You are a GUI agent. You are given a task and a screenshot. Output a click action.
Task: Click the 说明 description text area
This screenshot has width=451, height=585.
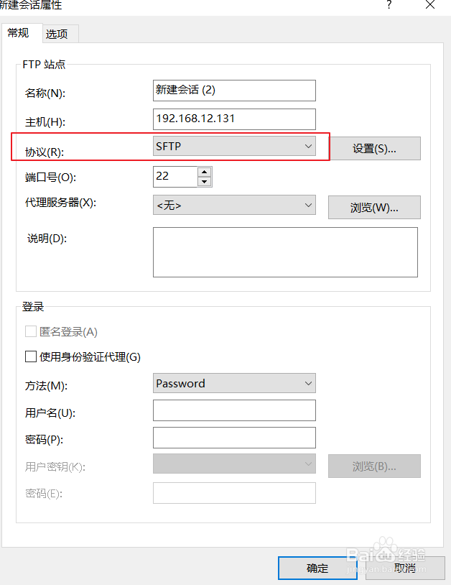coord(285,252)
